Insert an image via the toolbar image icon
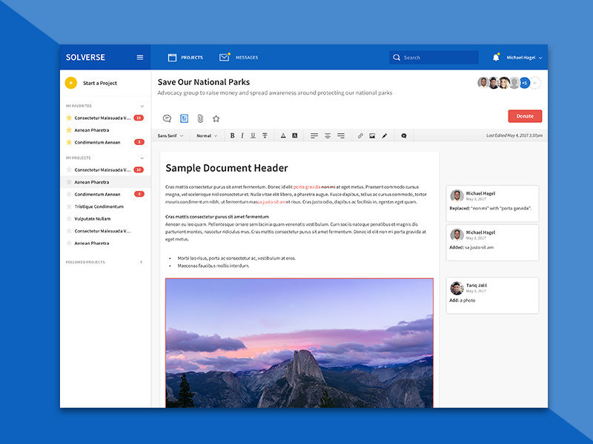This screenshot has width=593, height=444. [x=372, y=135]
